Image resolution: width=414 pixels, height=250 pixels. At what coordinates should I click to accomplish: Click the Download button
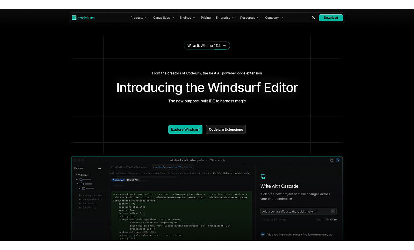(x=331, y=18)
